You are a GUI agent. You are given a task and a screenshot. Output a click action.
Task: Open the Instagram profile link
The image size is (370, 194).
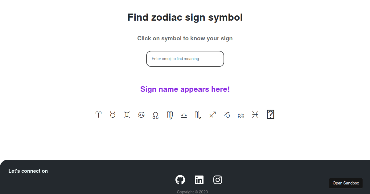218,180
